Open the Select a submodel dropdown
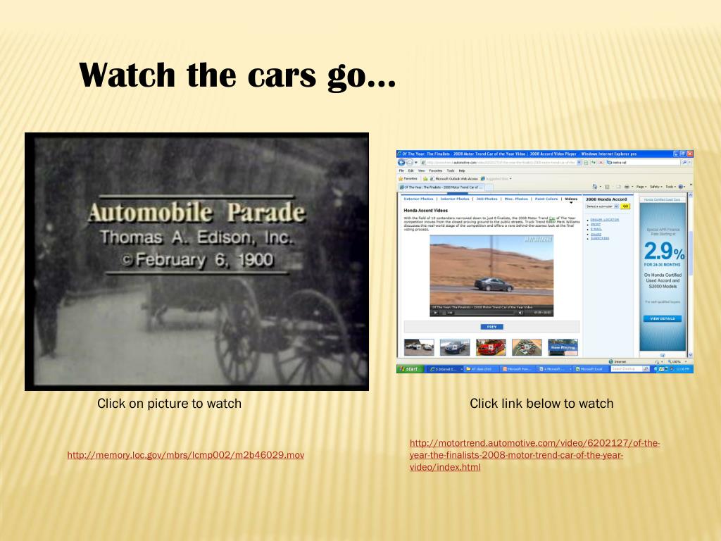Screen dimensions: 721x541 tap(602, 206)
